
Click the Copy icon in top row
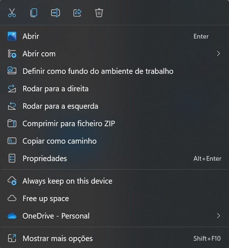pos(34,13)
